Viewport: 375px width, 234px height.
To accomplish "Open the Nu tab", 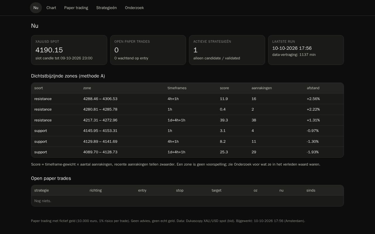I will 36,8.
